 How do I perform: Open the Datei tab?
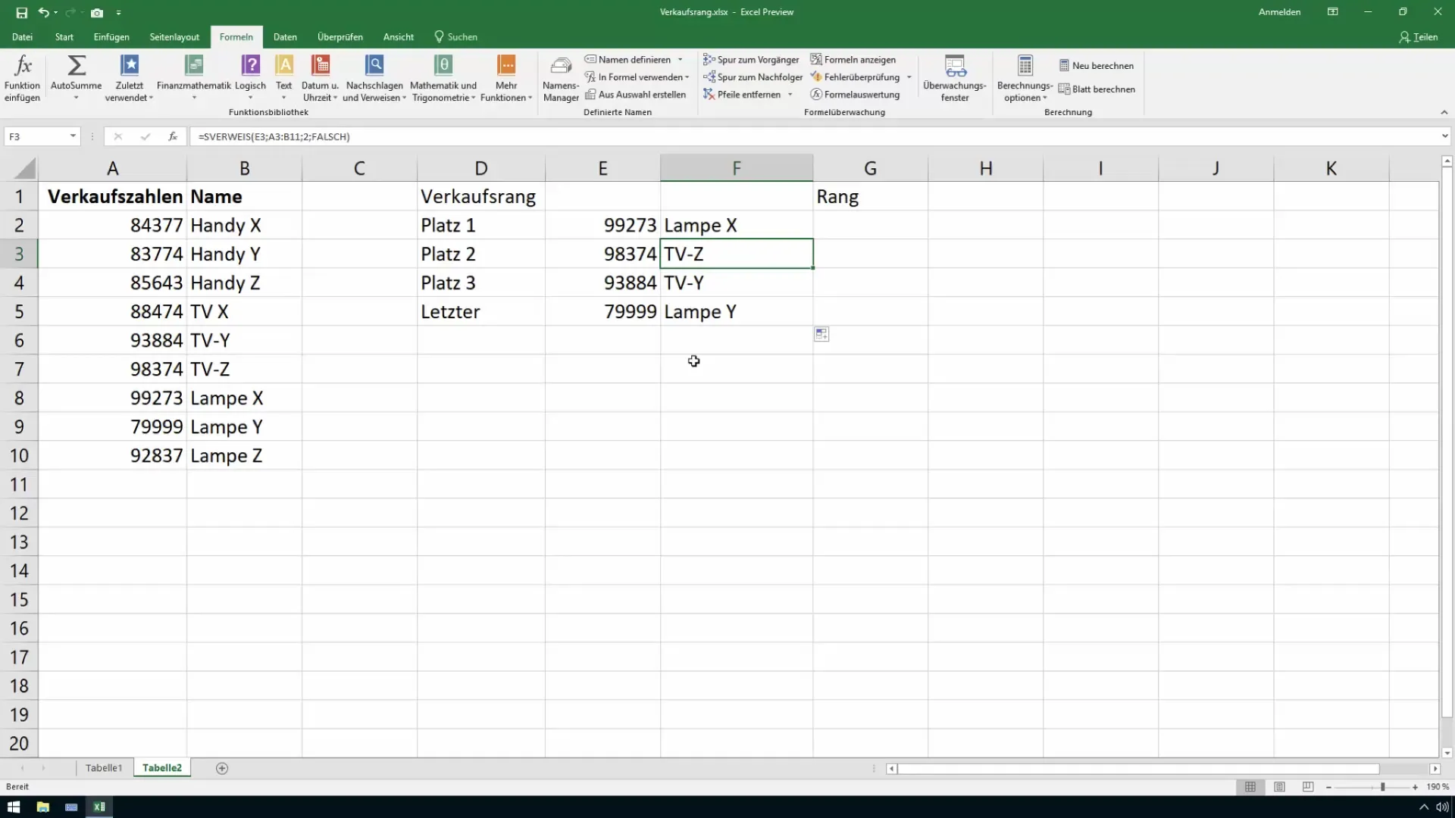click(x=22, y=37)
